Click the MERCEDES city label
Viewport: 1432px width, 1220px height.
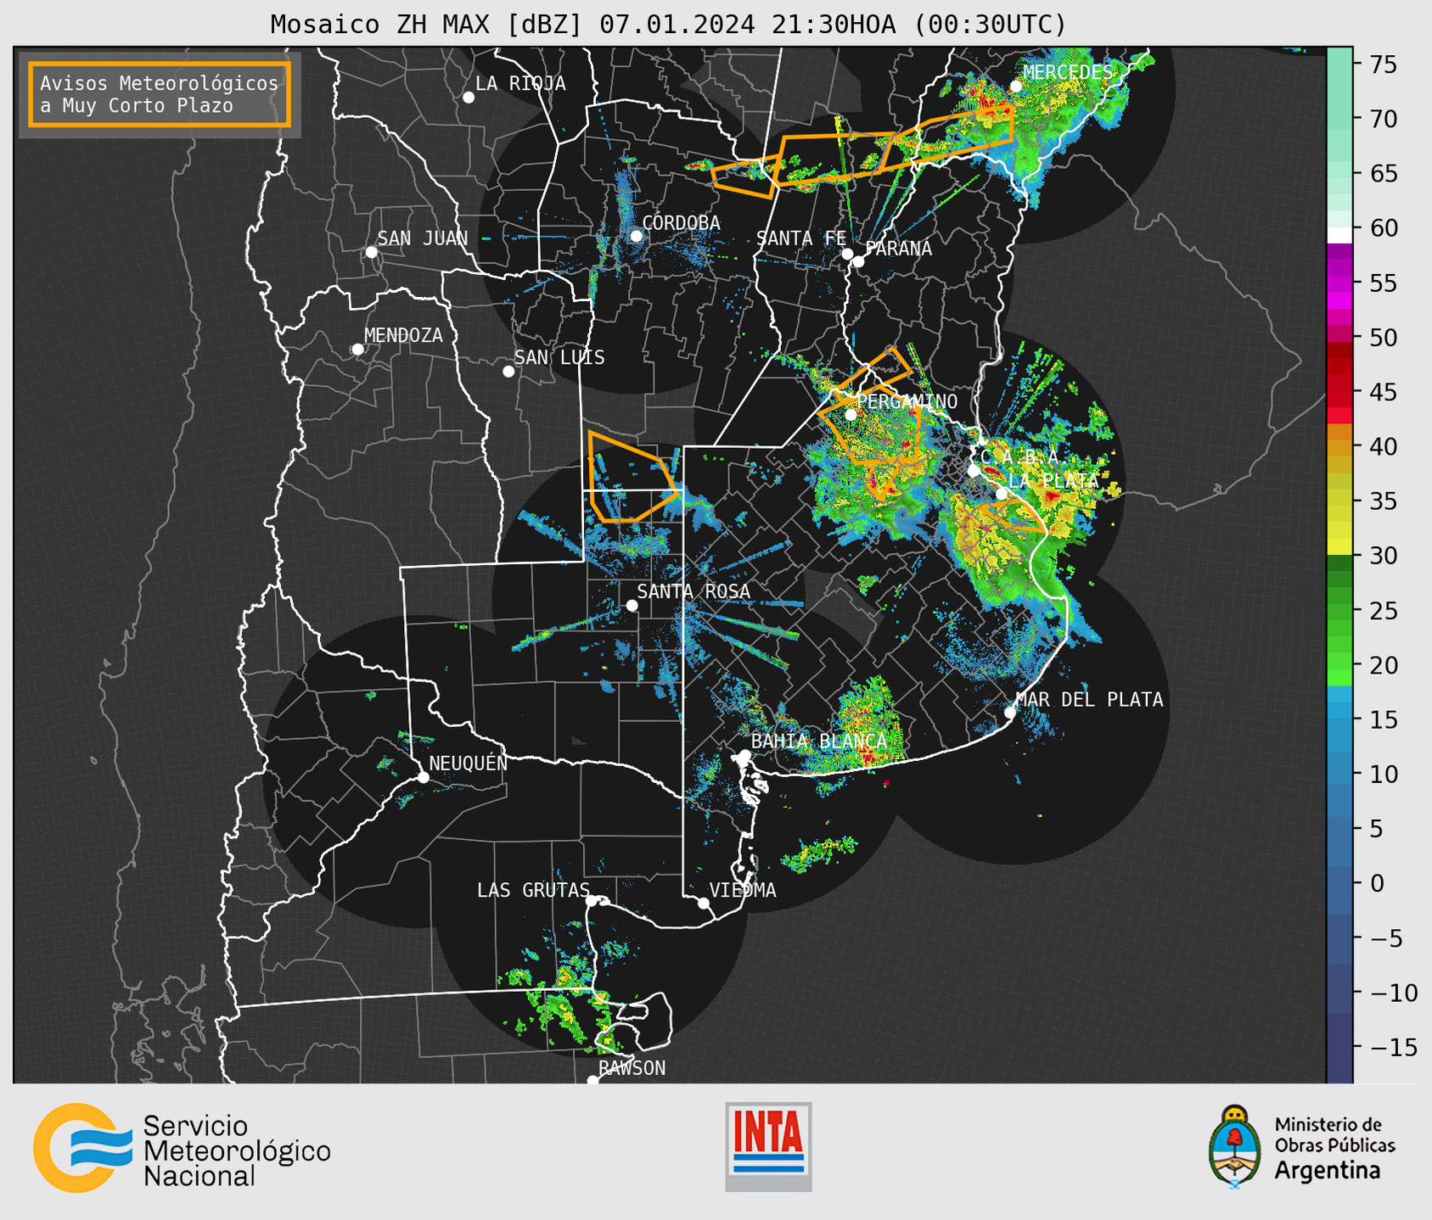(1068, 72)
